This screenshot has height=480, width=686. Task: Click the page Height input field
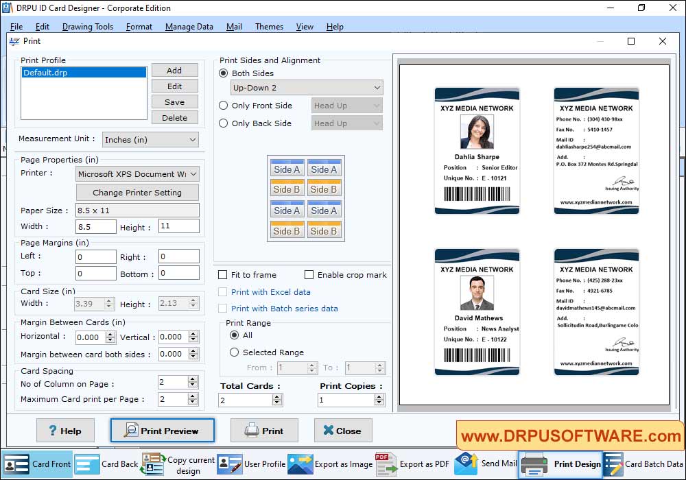[179, 226]
